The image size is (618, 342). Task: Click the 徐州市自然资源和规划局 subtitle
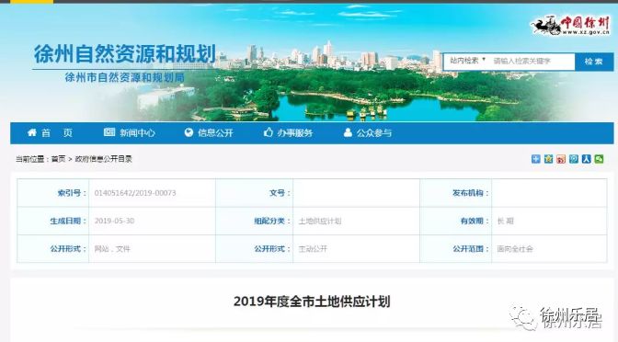click(x=124, y=77)
